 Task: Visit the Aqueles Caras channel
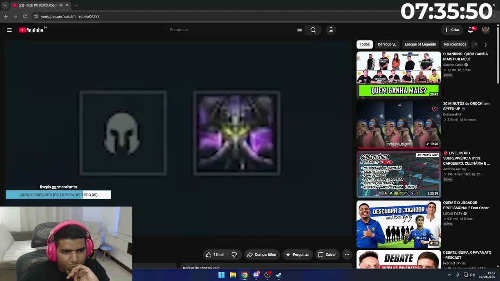453,65
